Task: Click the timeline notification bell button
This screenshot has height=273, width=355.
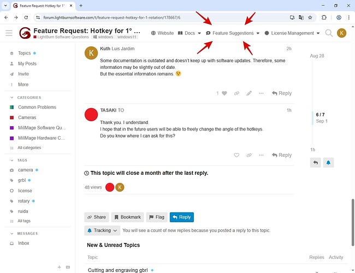Action: click(x=328, y=163)
